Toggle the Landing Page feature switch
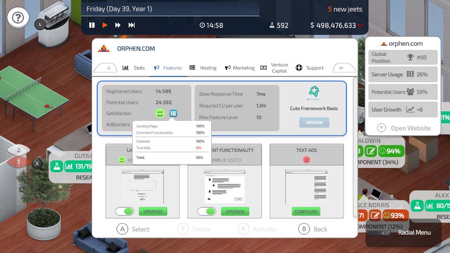The image size is (450, 253). coord(125,211)
